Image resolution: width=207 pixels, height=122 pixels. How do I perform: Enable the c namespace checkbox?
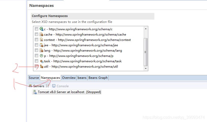[36, 29]
